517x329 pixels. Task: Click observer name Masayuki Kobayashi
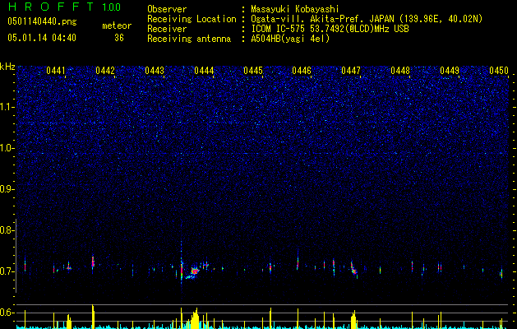[x=295, y=9]
